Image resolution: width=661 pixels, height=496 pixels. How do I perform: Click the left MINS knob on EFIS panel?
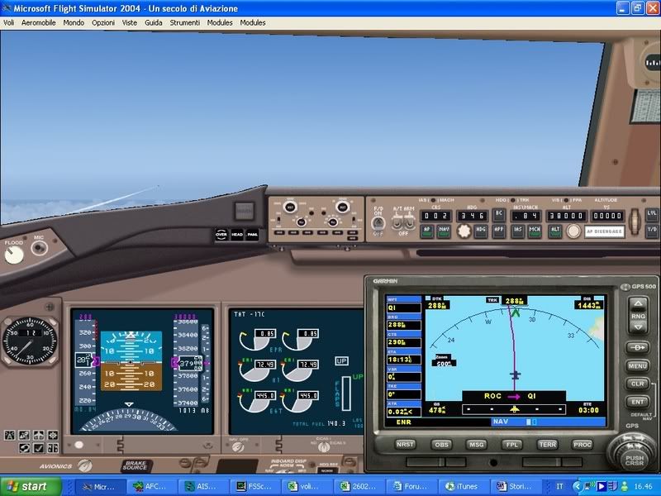(290, 207)
